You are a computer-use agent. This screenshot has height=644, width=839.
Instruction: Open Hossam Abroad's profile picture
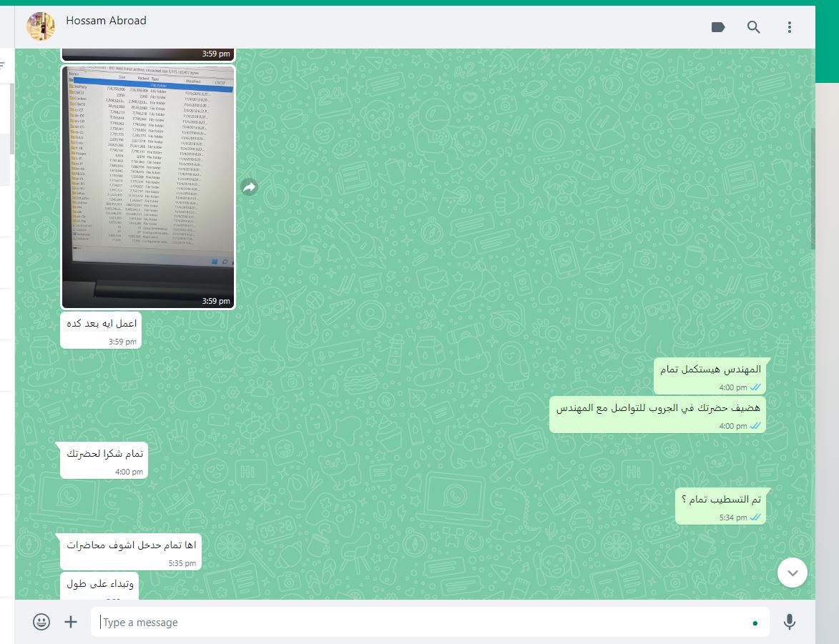coord(41,26)
